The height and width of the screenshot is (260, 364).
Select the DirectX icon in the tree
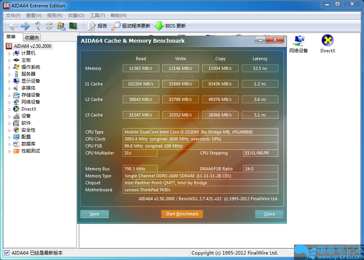tap(16, 109)
